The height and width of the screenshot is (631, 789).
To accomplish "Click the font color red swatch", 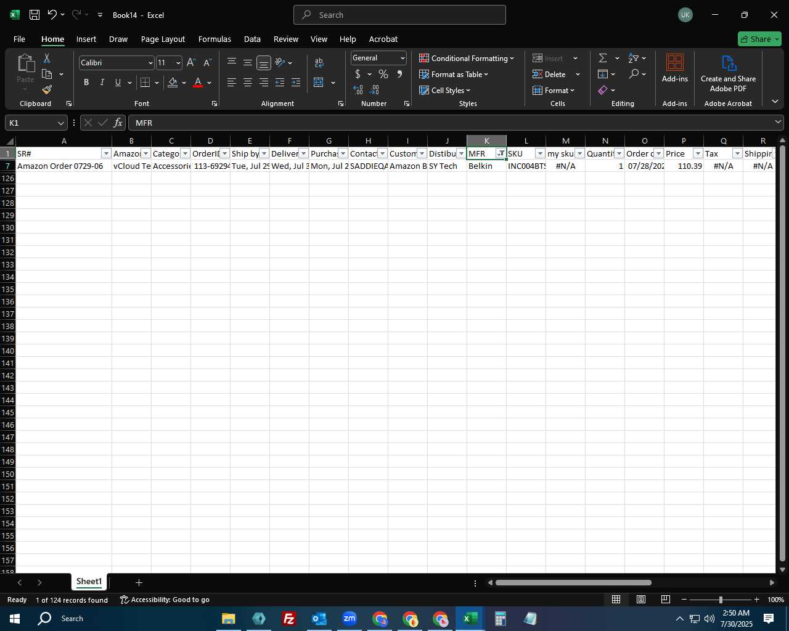I will pyautogui.click(x=198, y=82).
